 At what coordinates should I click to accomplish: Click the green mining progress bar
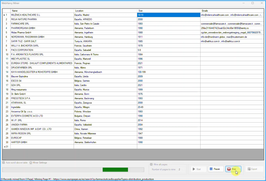pos(115,169)
